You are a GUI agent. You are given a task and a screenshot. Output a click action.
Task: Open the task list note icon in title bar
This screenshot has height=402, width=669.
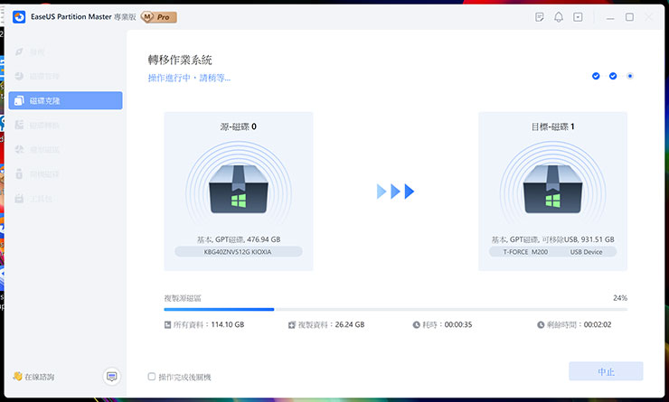click(x=540, y=17)
